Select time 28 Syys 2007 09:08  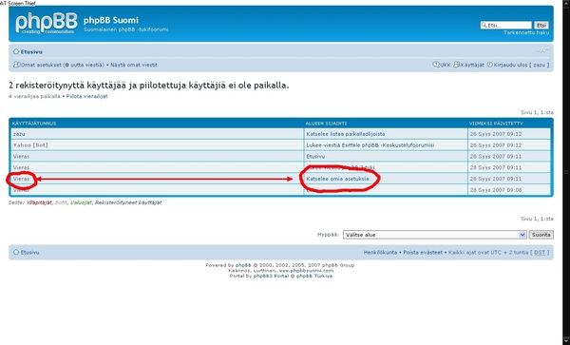(x=496, y=190)
